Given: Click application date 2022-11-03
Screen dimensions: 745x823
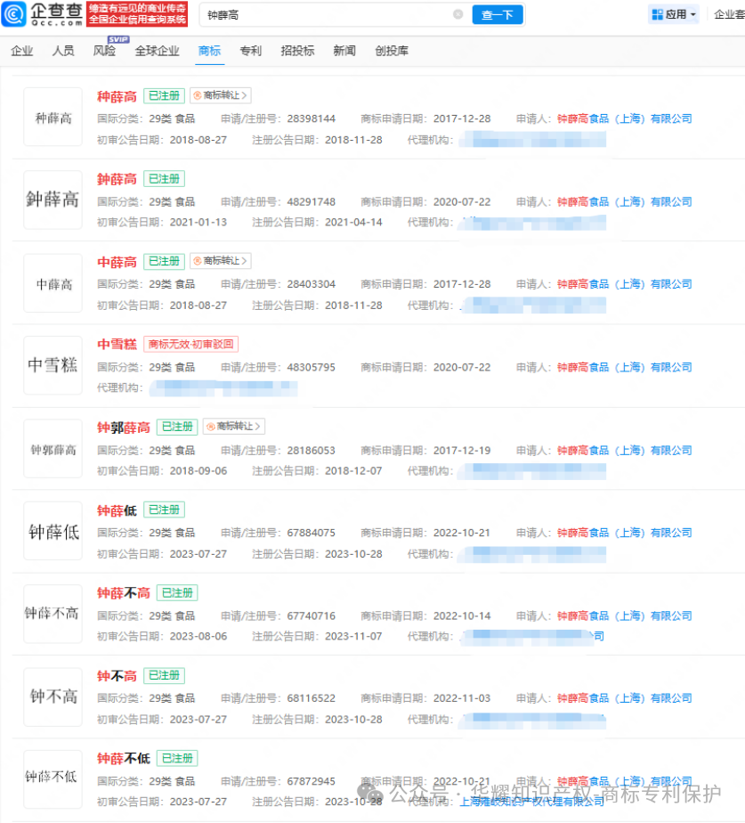Looking at the screenshot, I should click(x=462, y=697).
